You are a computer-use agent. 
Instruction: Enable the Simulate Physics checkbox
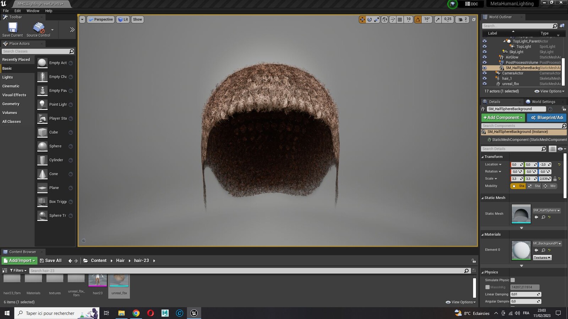pyautogui.click(x=513, y=280)
